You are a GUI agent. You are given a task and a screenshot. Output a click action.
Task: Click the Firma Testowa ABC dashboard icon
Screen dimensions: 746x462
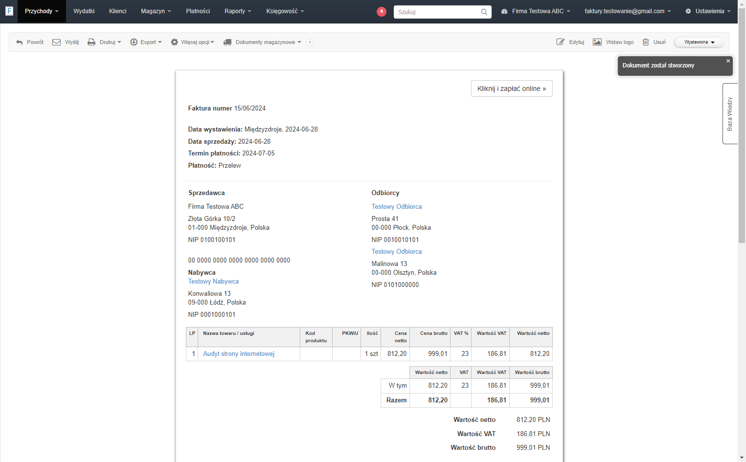coord(504,11)
